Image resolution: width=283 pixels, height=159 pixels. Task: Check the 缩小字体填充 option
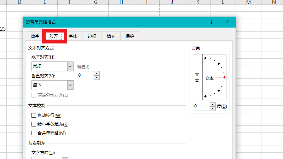(34, 124)
